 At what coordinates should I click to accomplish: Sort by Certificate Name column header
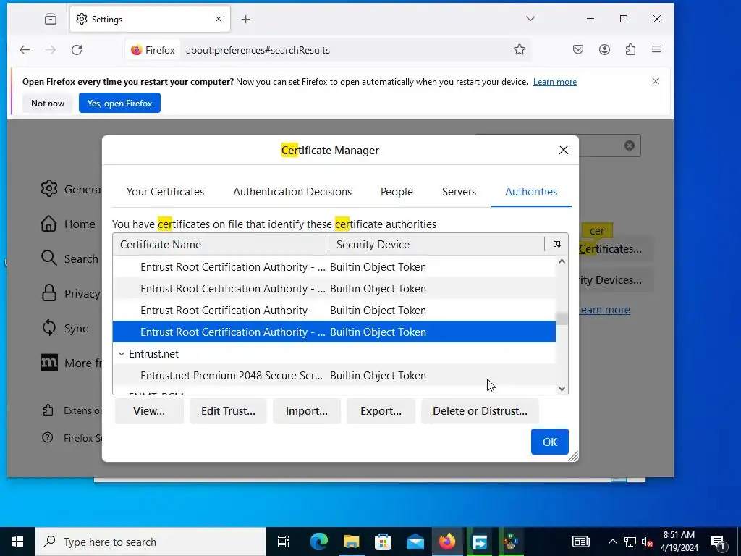(x=221, y=245)
